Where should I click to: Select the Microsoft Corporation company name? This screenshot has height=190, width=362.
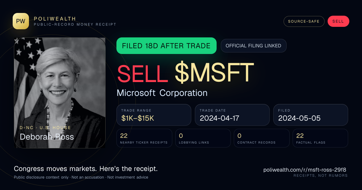click(x=162, y=93)
